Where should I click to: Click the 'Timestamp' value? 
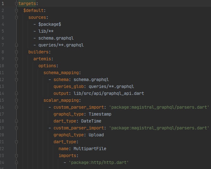(100, 114)
